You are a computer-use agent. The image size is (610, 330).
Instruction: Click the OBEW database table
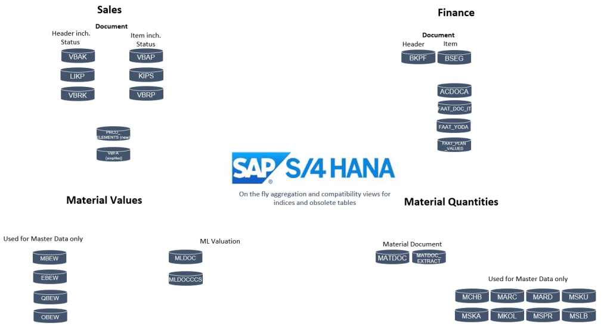[50, 316]
